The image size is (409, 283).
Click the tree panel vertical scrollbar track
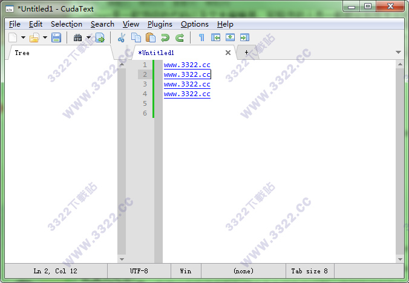tap(122, 161)
